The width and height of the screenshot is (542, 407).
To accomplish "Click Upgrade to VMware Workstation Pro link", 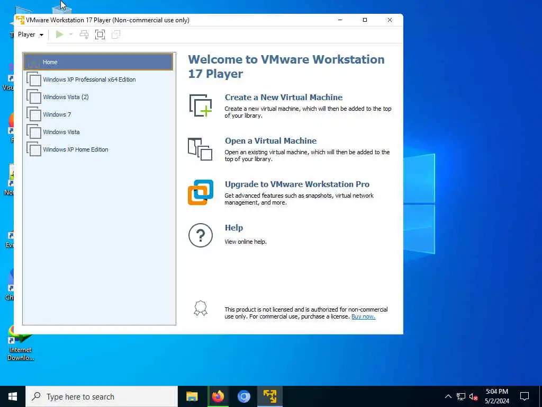I will (297, 184).
